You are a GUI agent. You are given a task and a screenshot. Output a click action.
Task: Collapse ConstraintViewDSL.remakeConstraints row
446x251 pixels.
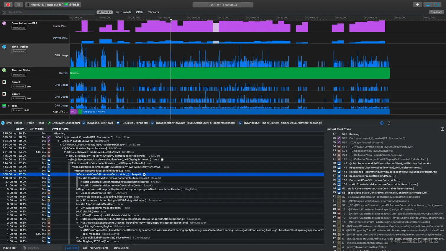coord(77,174)
